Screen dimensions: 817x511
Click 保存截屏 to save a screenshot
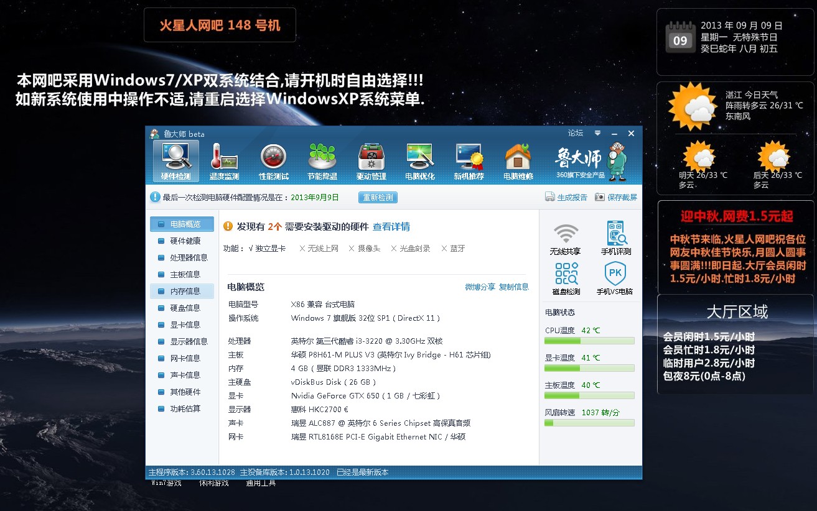tap(616, 197)
